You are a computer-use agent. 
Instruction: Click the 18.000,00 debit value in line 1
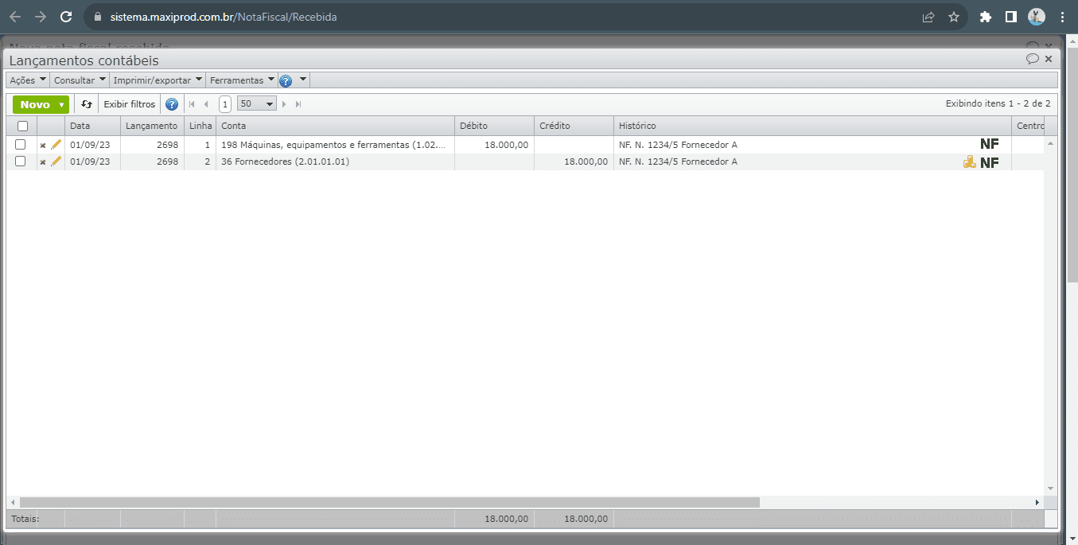(x=506, y=145)
